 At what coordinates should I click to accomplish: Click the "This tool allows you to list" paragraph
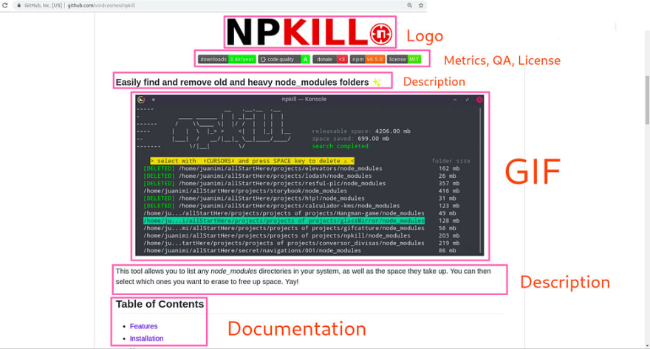(303, 276)
